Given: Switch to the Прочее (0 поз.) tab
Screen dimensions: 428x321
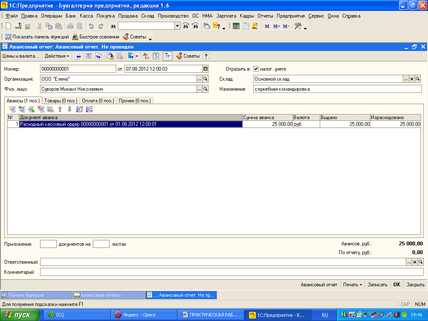Looking at the screenshot, I should click(135, 101).
